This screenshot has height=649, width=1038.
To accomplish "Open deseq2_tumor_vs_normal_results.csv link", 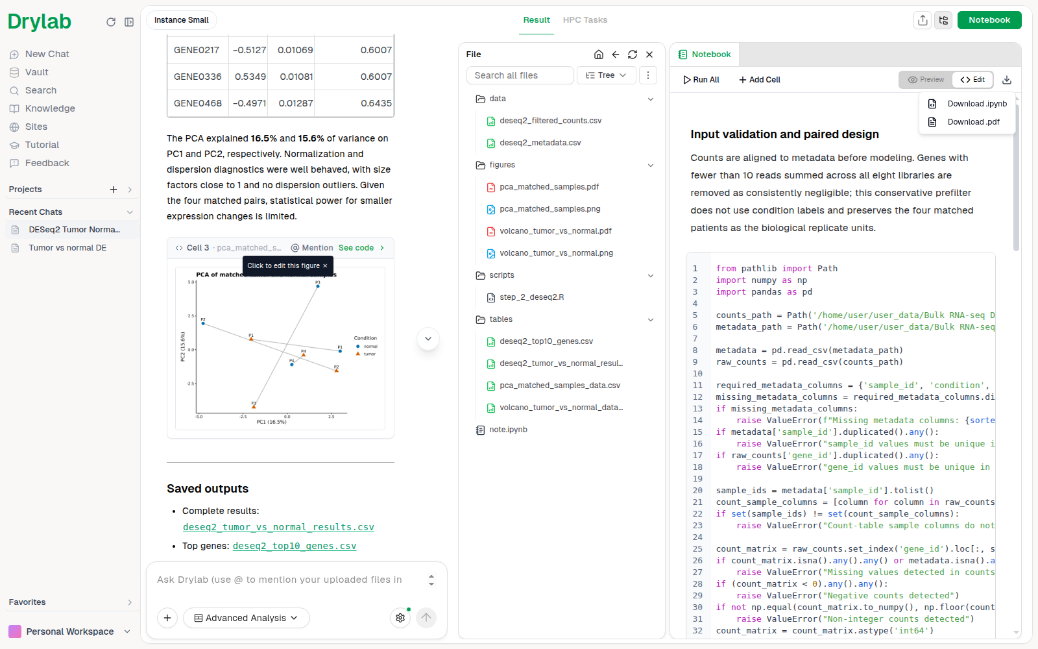I will [278, 528].
